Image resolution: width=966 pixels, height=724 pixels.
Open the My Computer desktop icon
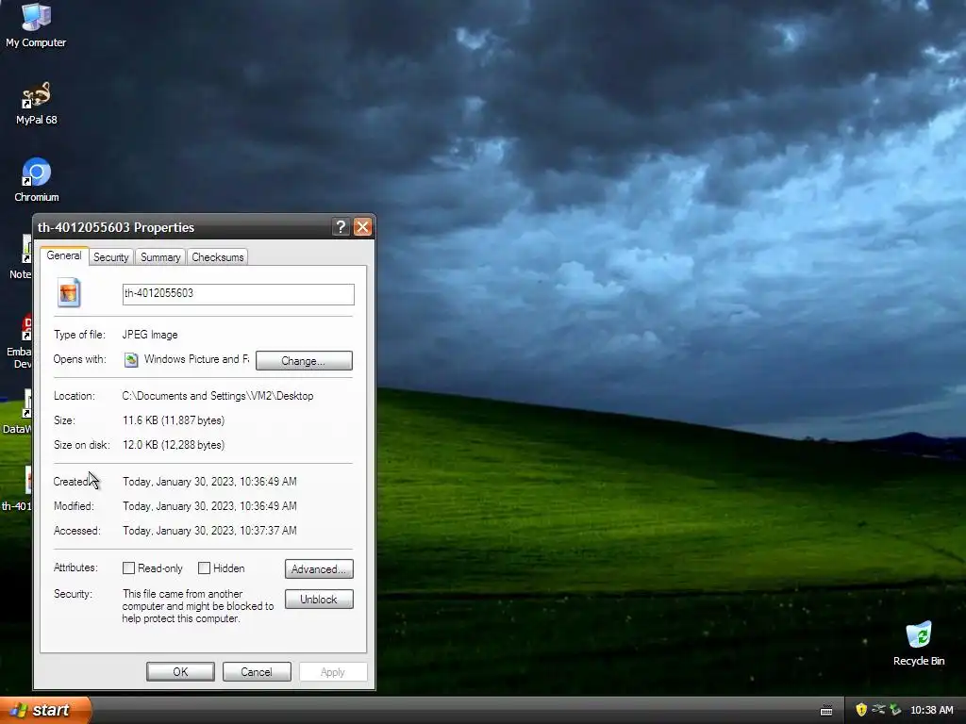(36, 25)
